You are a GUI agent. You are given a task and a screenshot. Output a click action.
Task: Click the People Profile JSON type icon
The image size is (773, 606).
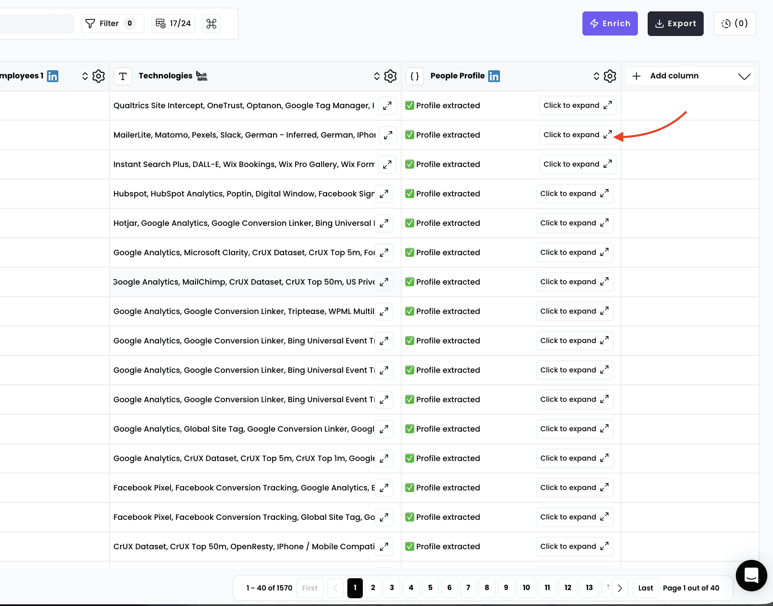coord(415,76)
